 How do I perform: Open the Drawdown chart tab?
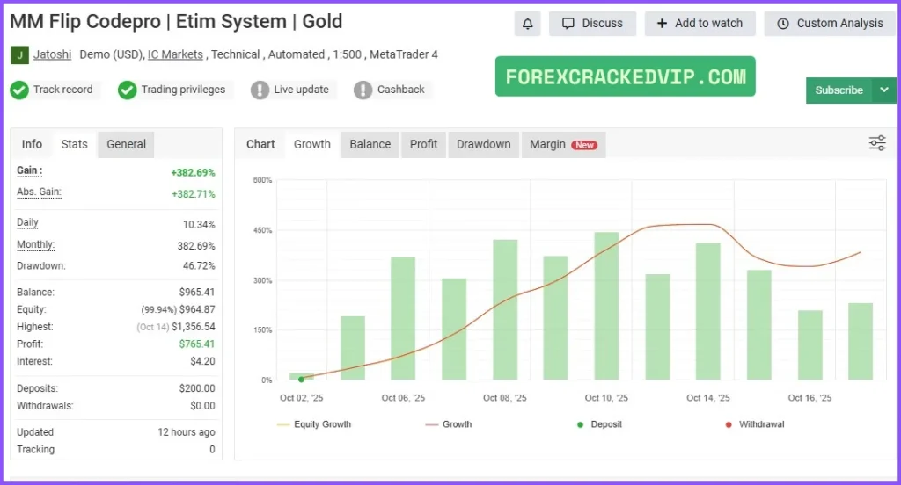point(483,144)
